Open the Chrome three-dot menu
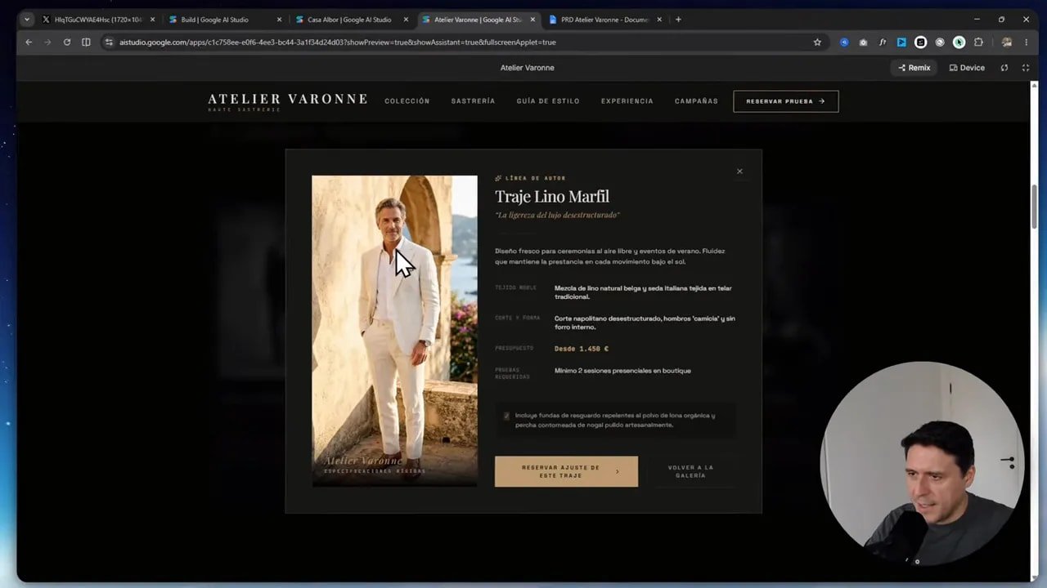The width and height of the screenshot is (1047, 588). coord(1027,42)
